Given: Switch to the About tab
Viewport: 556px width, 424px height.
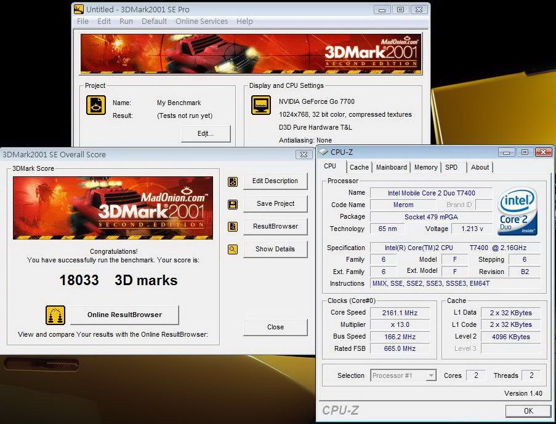Looking at the screenshot, I should point(480,167).
